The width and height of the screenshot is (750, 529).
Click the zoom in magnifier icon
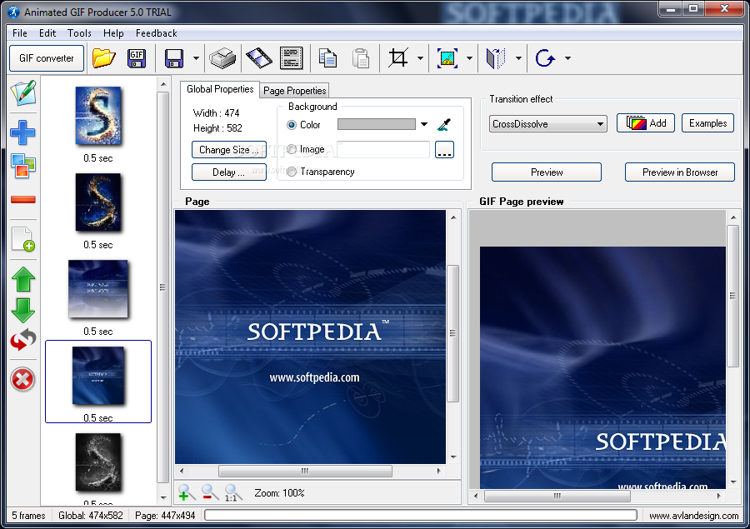pyautogui.click(x=187, y=492)
